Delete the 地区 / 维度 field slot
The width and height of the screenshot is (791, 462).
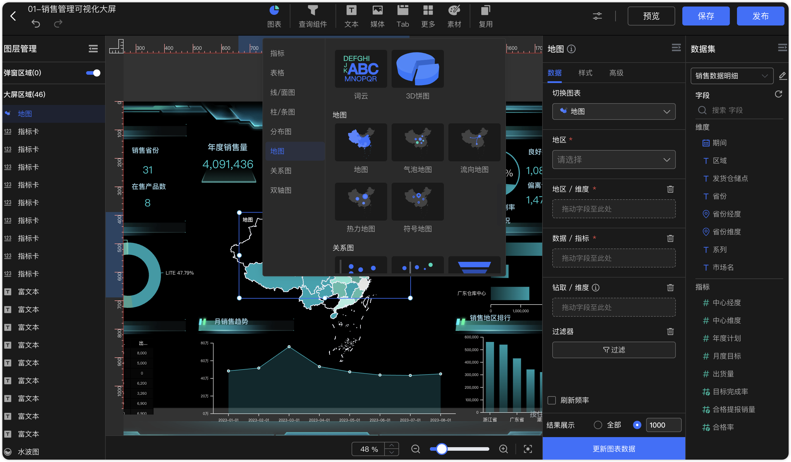pyautogui.click(x=670, y=189)
